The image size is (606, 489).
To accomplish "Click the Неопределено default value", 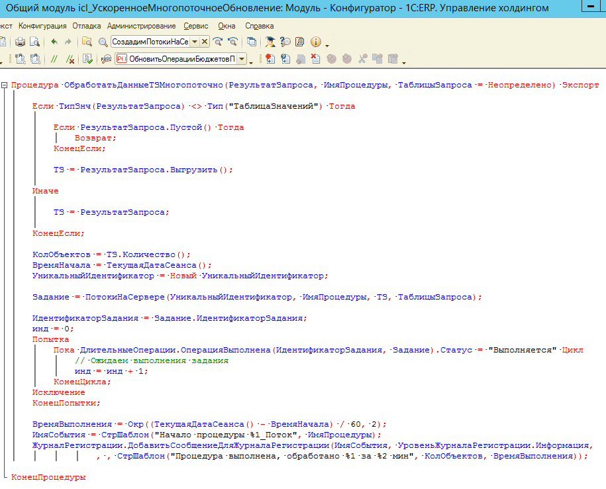I will coord(521,85).
